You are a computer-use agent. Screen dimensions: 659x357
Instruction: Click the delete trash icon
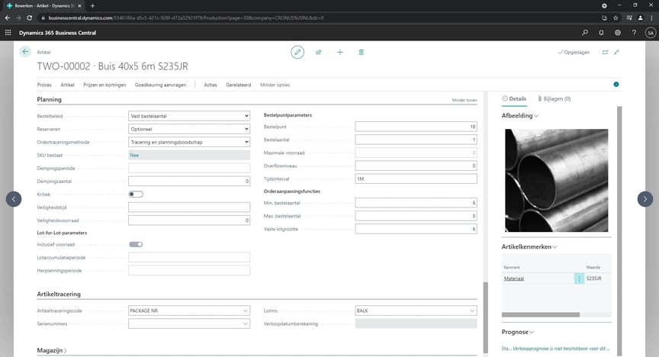tap(361, 52)
